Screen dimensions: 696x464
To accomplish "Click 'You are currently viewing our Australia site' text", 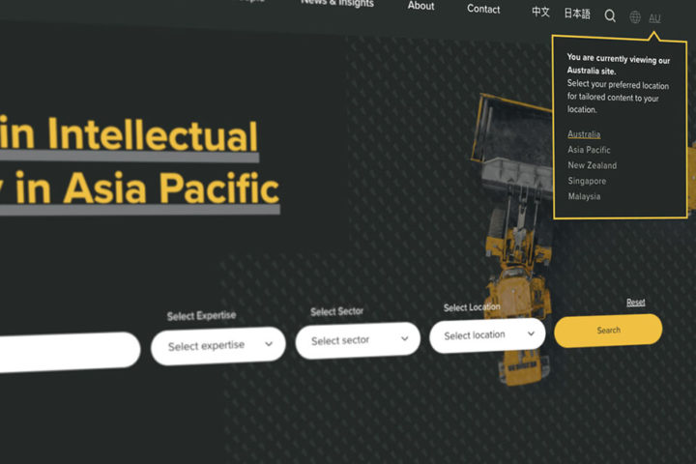I will tap(619, 65).
